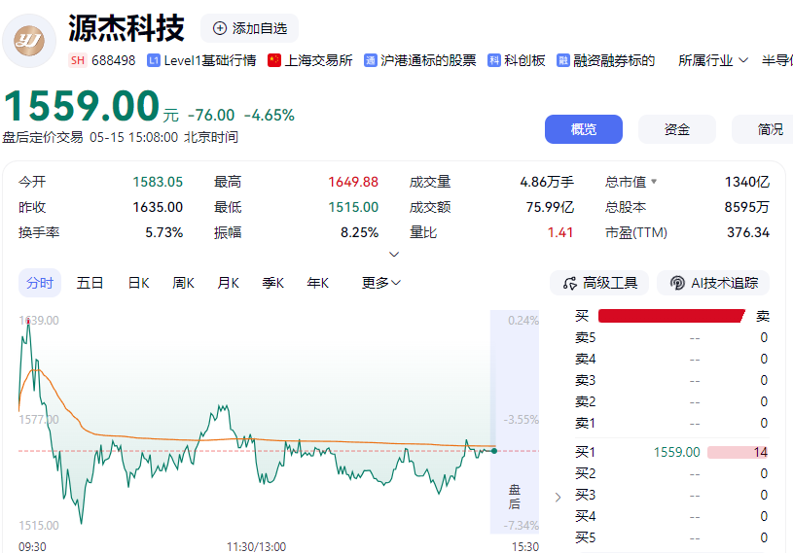Click the 最高 value 1649.88

[353, 182]
